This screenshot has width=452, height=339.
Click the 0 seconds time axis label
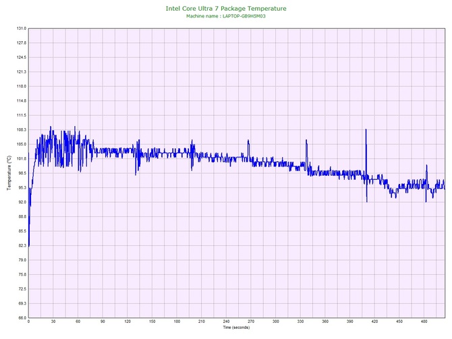28,321
